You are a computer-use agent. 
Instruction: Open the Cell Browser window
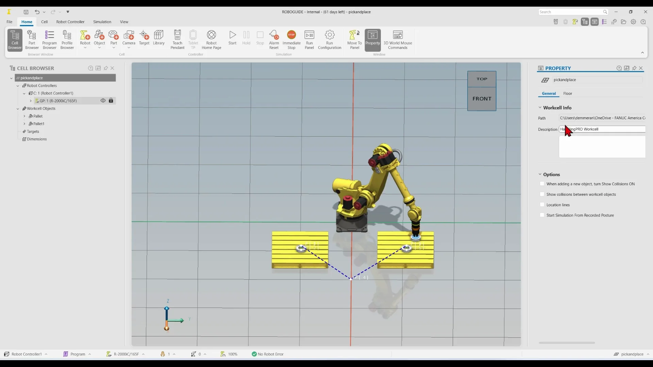click(x=15, y=40)
